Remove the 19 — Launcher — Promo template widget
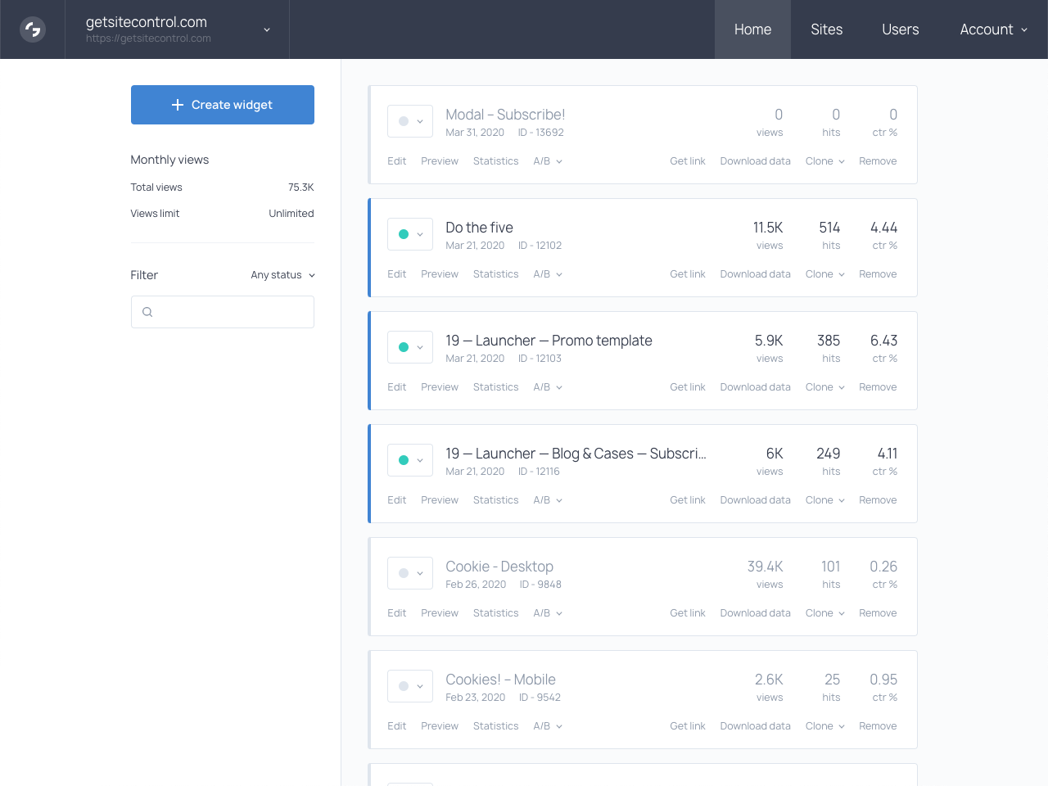Screen dimensions: 1048x786 coord(878,387)
